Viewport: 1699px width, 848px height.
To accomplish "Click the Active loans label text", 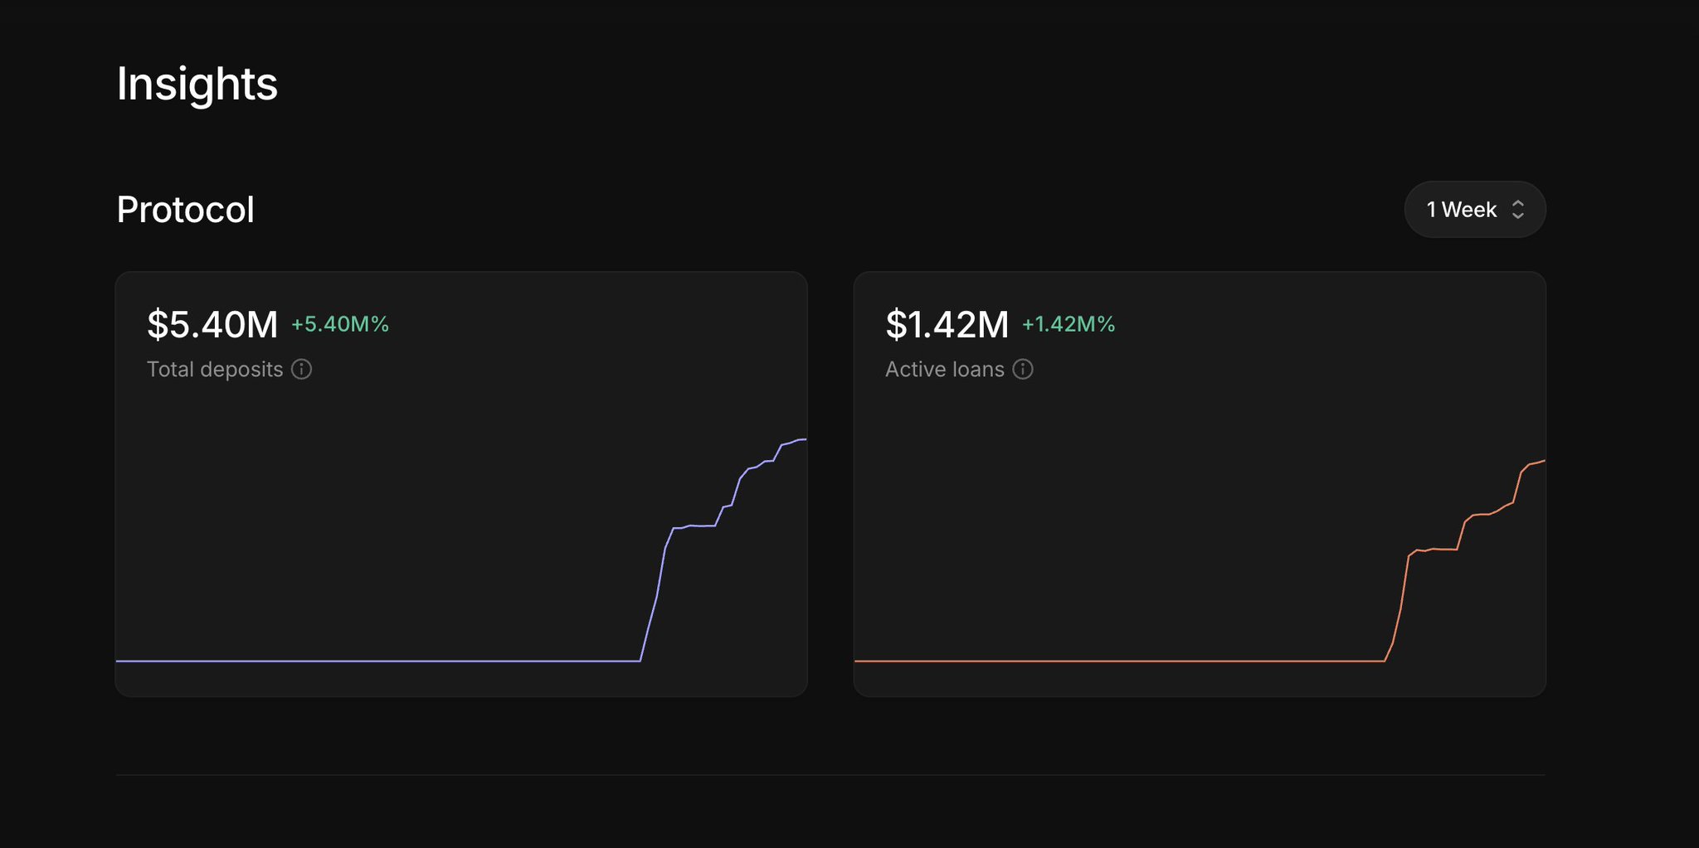I will point(944,370).
